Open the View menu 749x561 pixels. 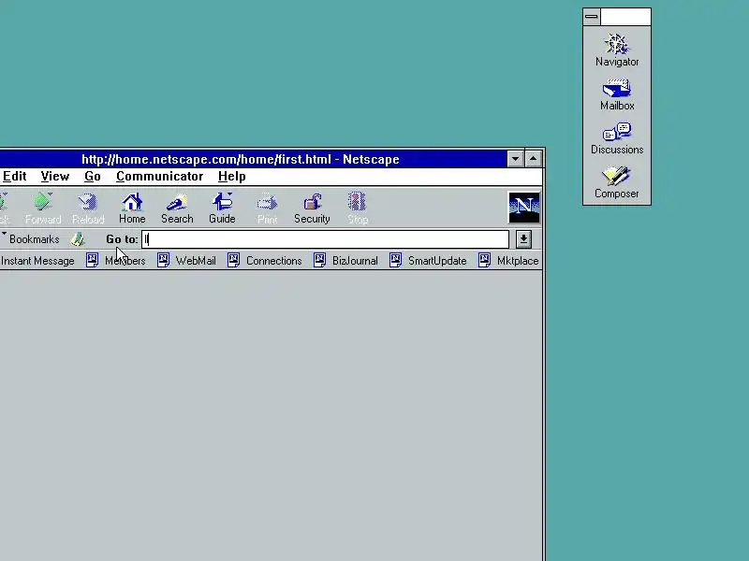[55, 177]
